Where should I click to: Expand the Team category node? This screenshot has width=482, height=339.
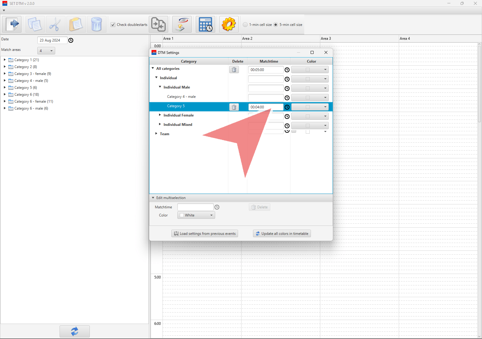[156, 133]
